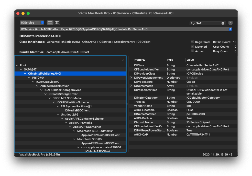
Task: Expand the IONameMatch array
Action: [x=131, y=86]
